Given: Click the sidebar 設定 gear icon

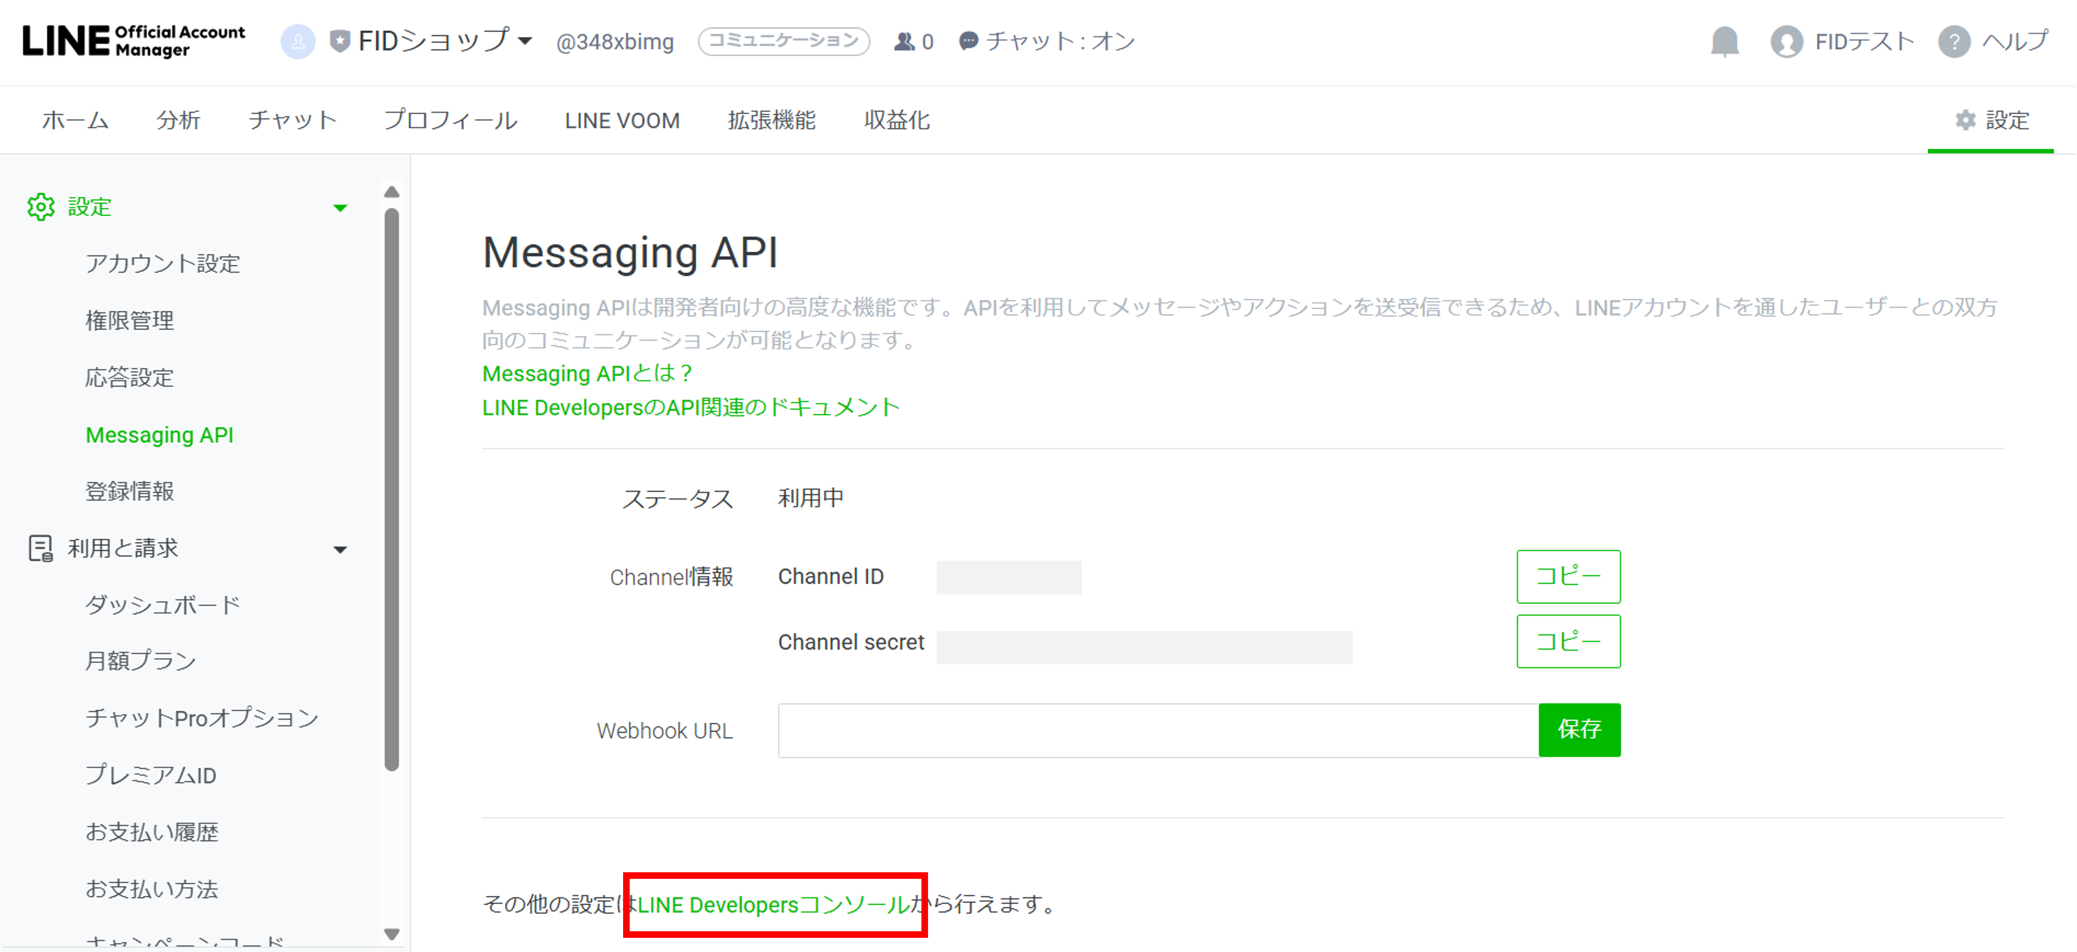Looking at the screenshot, I should click(40, 207).
